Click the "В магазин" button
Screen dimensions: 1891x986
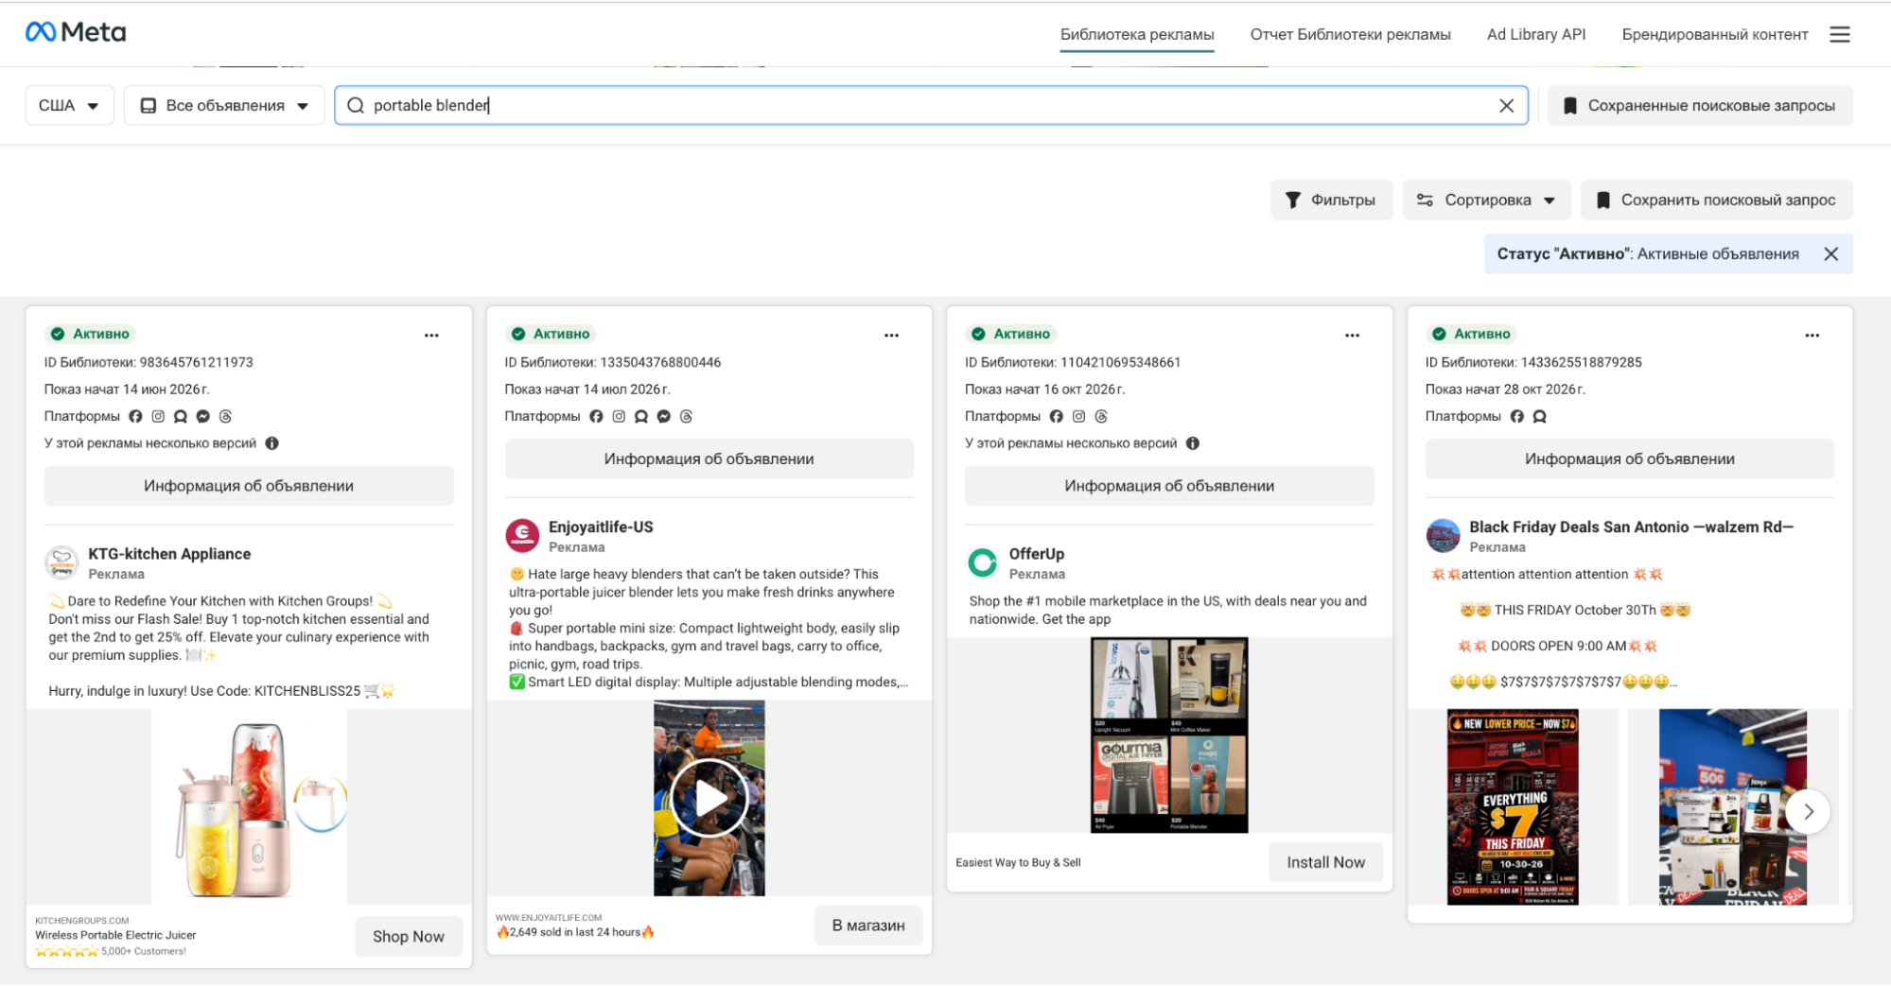[868, 925]
